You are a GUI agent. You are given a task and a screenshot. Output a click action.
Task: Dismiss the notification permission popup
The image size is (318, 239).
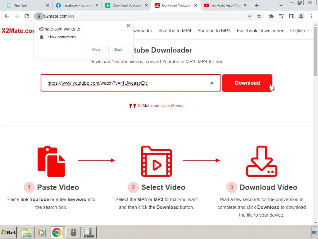[128, 26]
